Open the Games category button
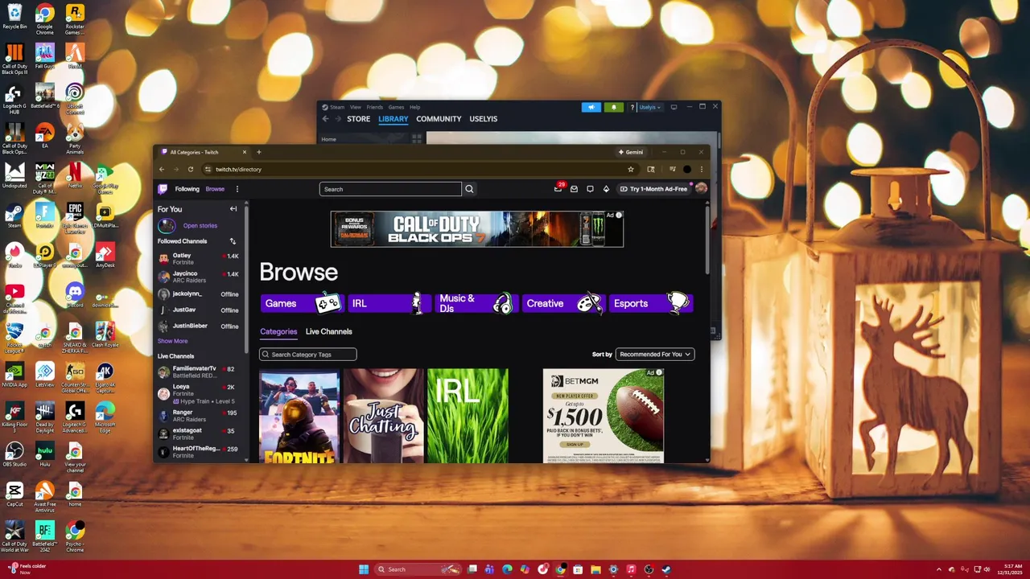This screenshot has width=1030, height=579. coord(303,303)
